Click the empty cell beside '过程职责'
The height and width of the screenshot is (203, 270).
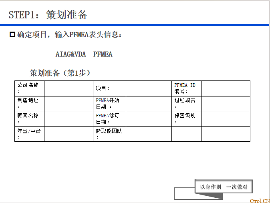point(226,104)
